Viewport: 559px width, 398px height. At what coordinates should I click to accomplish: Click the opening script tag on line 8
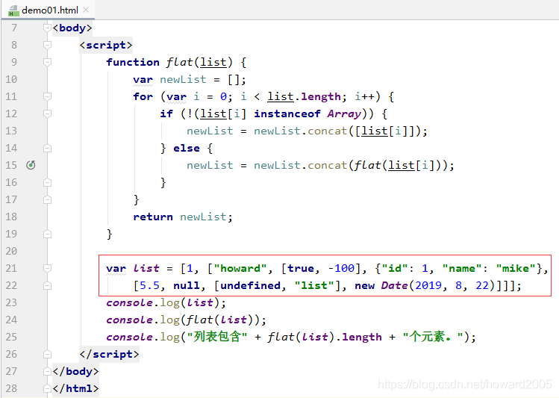coord(106,45)
